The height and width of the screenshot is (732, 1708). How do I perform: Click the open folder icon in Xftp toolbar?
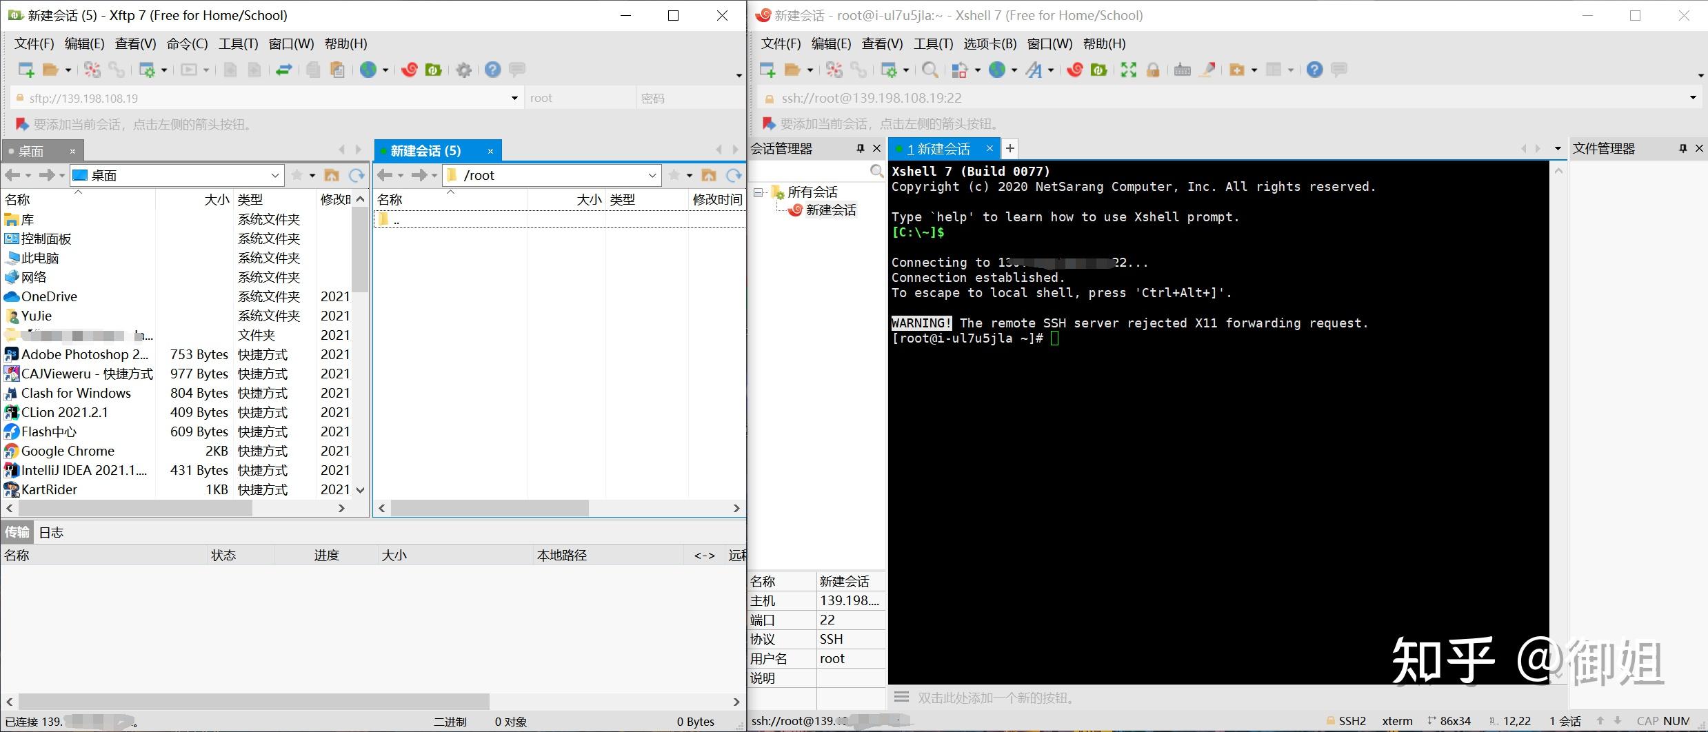click(50, 70)
